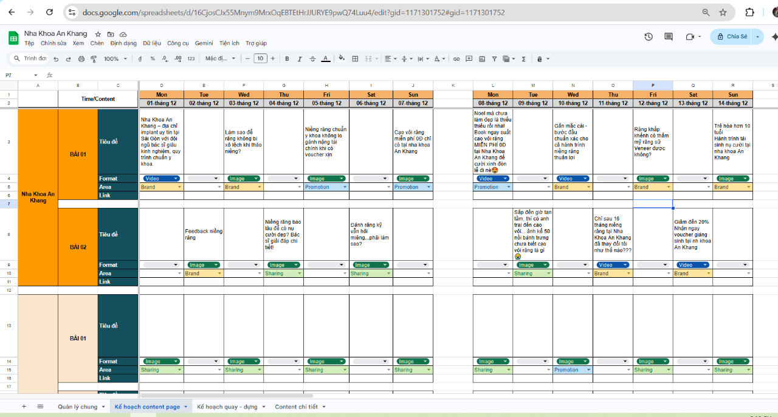The image size is (778, 417).
Task: Toggle italic formatting
Action: 300,59
